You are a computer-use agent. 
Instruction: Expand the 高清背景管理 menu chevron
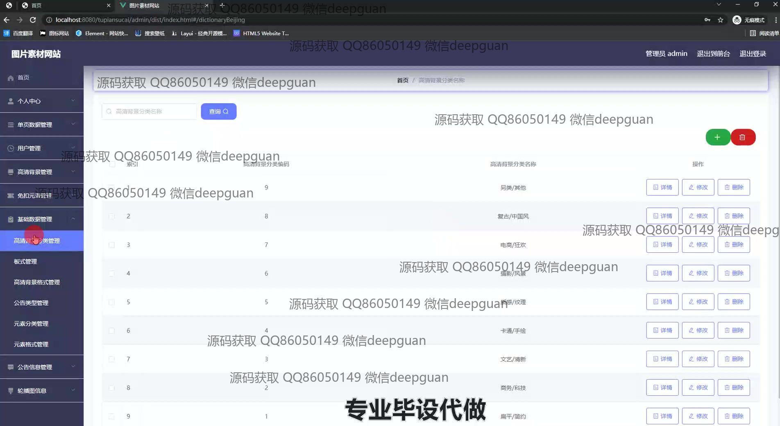pos(73,171)
